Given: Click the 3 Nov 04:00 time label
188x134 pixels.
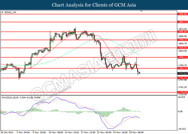Looking at the screenshot, I should pyautogui.click(x=23, y=132).
